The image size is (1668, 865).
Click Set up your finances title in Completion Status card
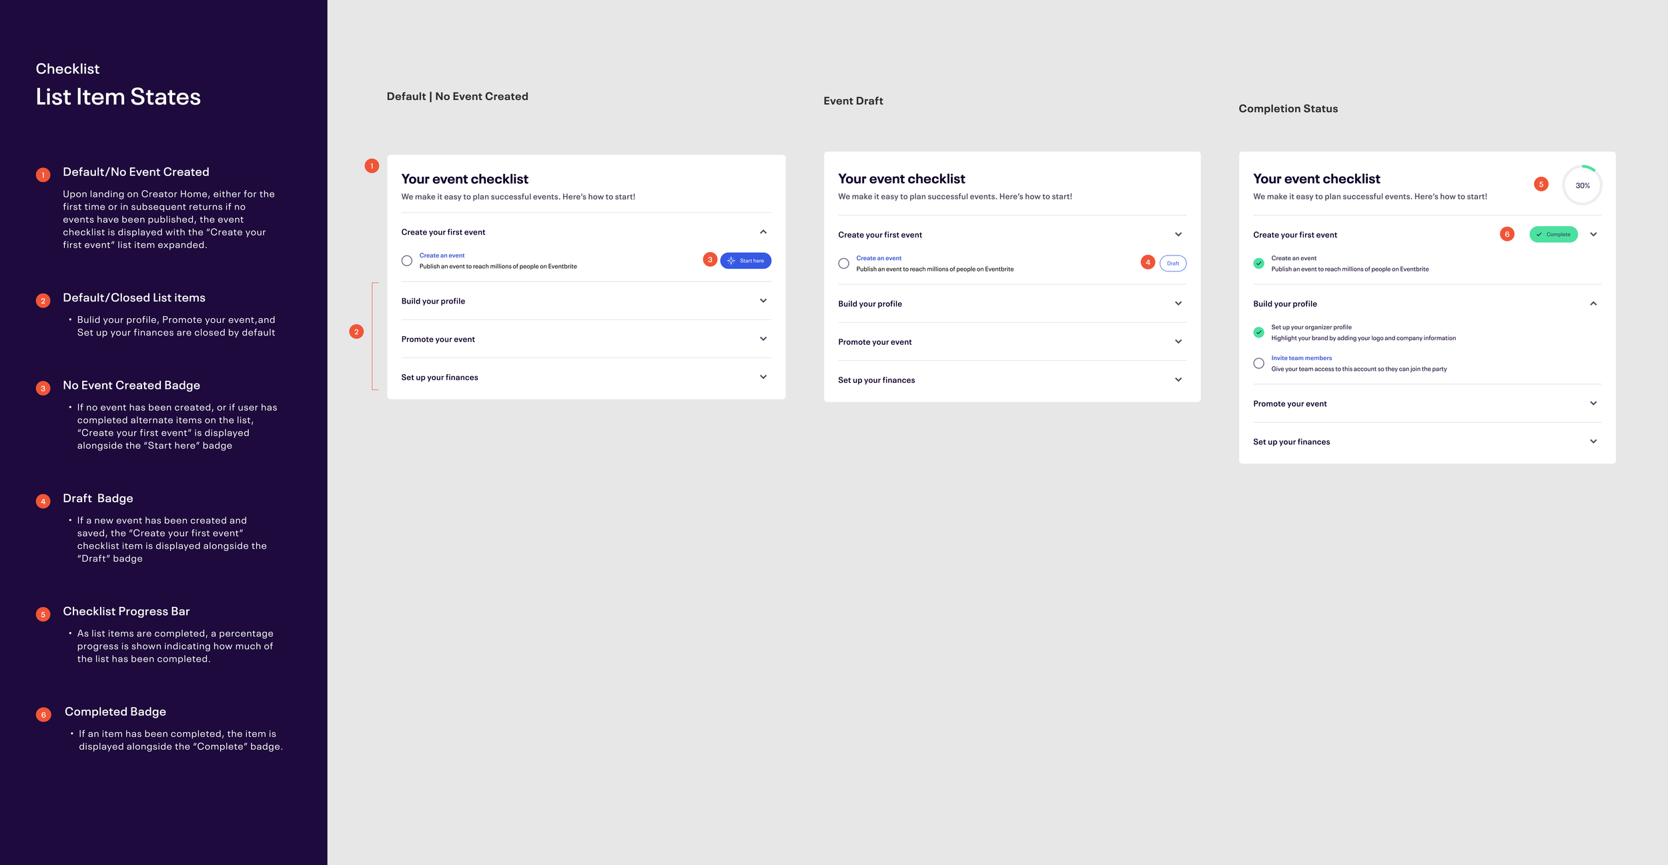click(x=1291, y=442)
